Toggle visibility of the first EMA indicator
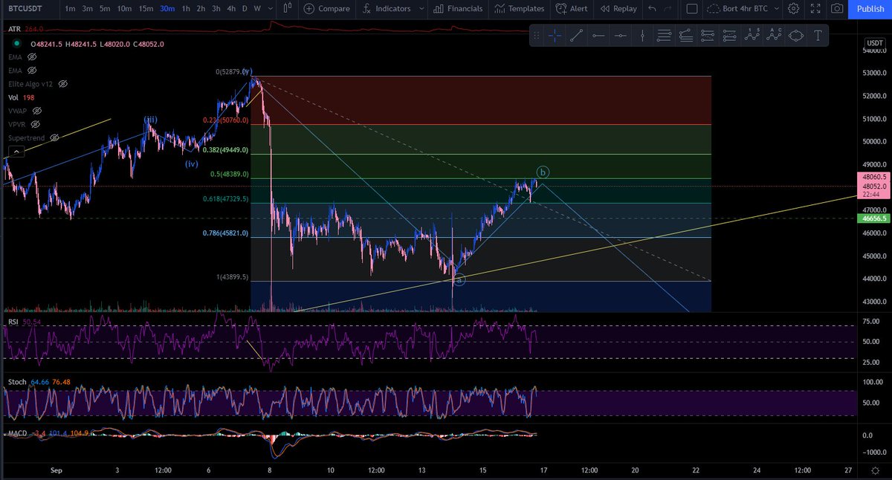Screen dimensions: 892x480 (x=32, y=57)
